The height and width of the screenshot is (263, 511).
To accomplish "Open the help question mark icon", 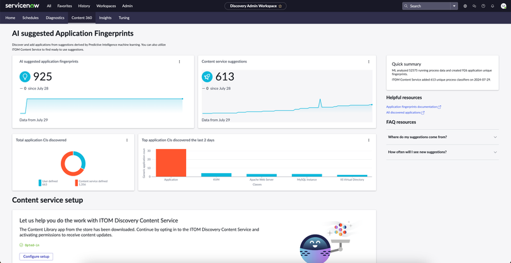I will (x=483, y=6).
